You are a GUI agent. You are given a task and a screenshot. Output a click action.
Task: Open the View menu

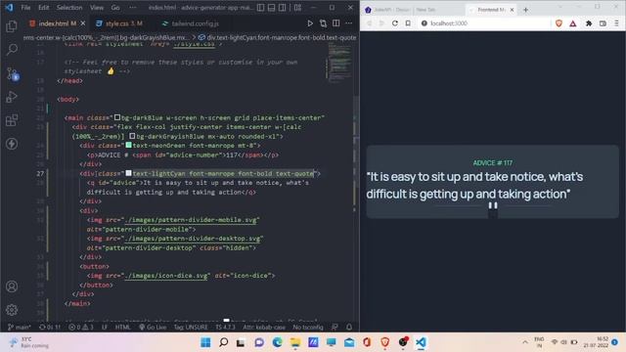click(97, 8)
